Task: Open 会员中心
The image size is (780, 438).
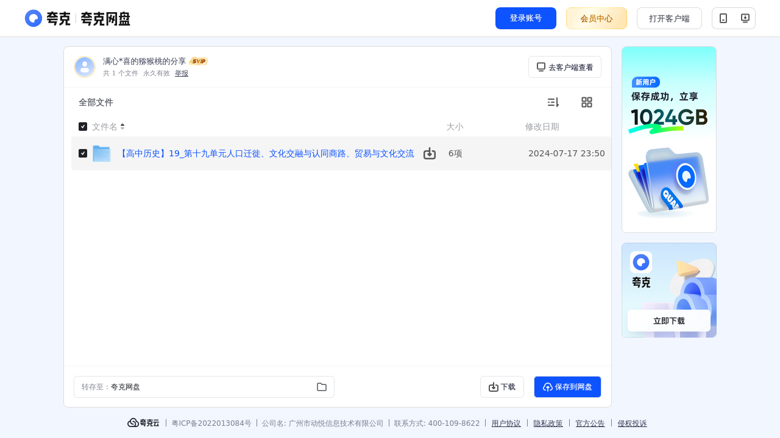Action: tap(597, 18)
